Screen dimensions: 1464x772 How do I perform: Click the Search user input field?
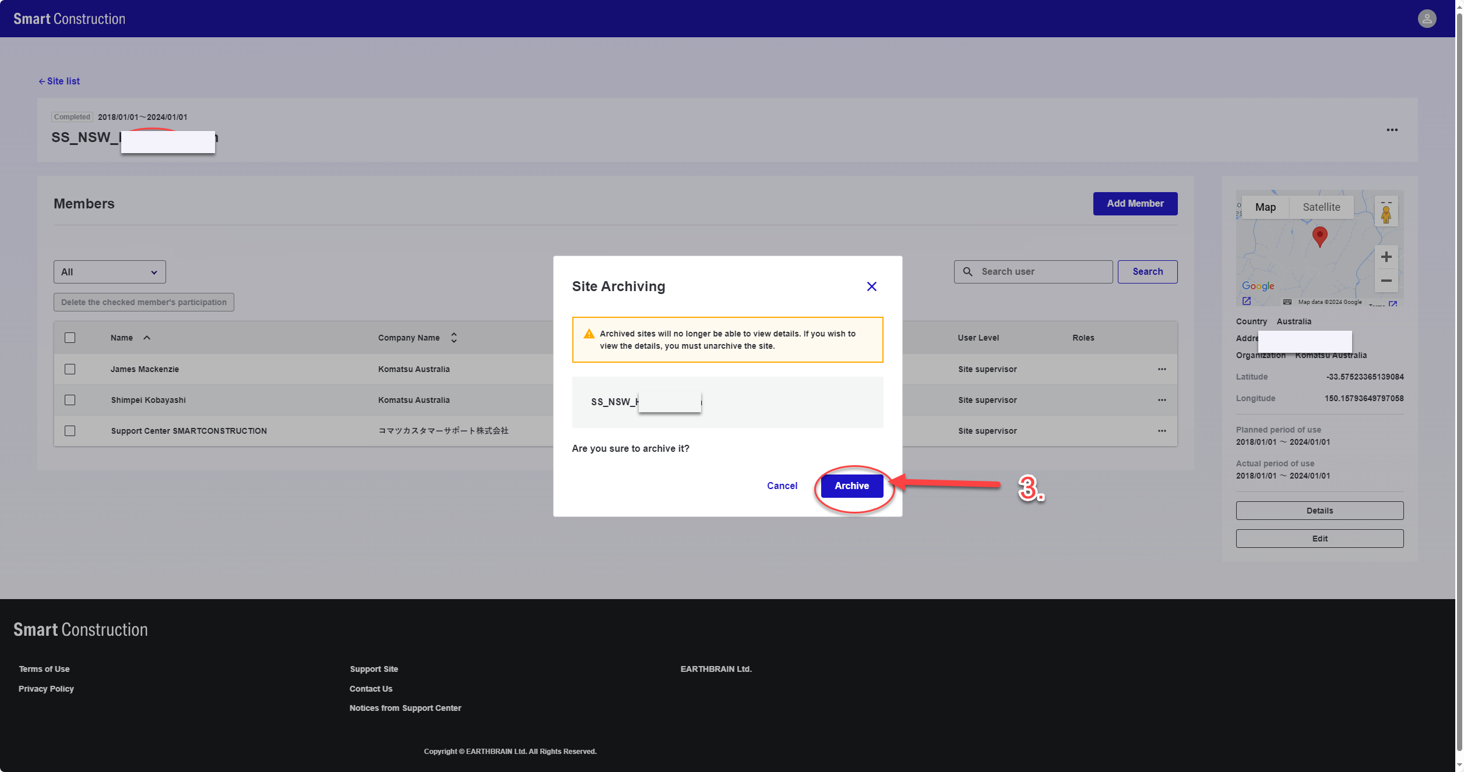click(x=1033, y=272)
